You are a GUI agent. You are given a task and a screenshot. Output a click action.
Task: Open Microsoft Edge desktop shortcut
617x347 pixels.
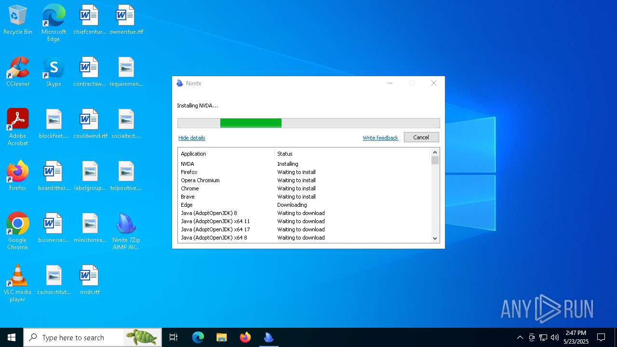coord(54,23)
